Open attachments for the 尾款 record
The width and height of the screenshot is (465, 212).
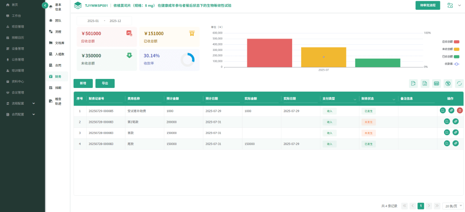pyautogui.click(x=456, y=143)
